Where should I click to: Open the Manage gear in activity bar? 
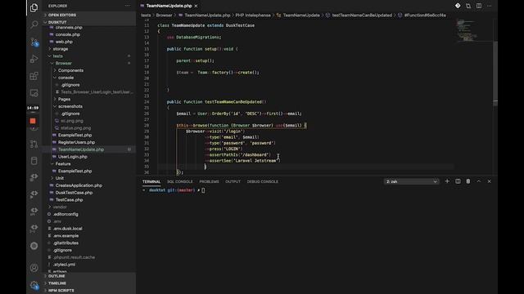click(34, 285)
